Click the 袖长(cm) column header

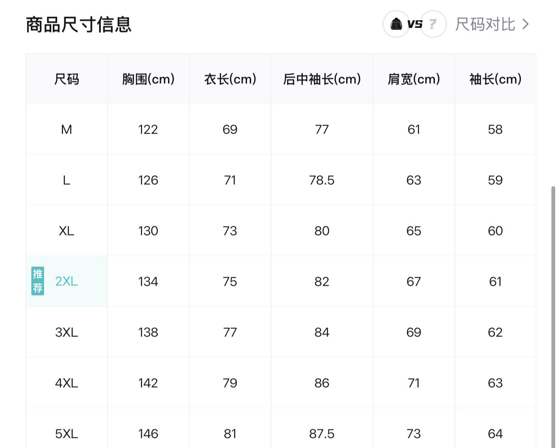495,79
